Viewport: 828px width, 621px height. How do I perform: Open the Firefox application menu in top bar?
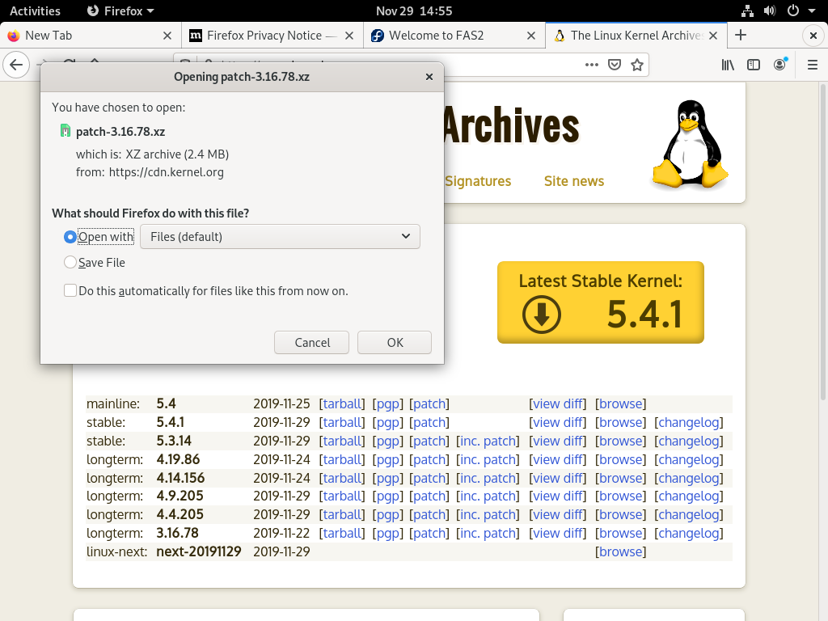pyautogui.click(x=120, y=11)
